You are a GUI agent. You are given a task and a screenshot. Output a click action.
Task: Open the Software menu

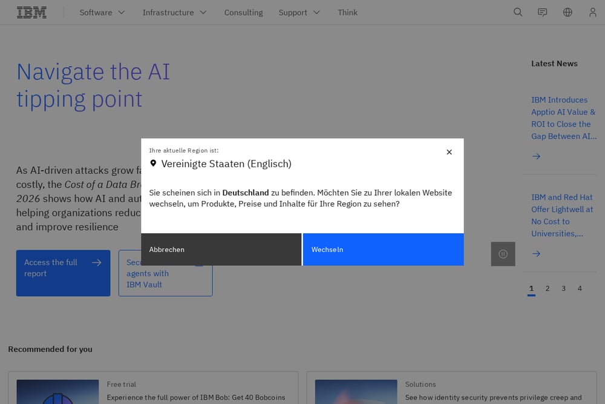[x=102, y=12]
